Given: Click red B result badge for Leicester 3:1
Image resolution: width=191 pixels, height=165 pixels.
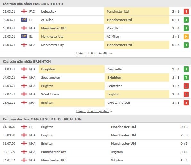Looking at the screenshot, I should pos(186,12).
